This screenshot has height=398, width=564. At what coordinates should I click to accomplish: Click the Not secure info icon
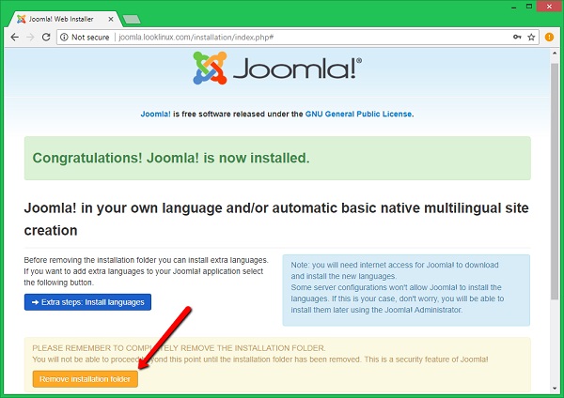(64, 37)
